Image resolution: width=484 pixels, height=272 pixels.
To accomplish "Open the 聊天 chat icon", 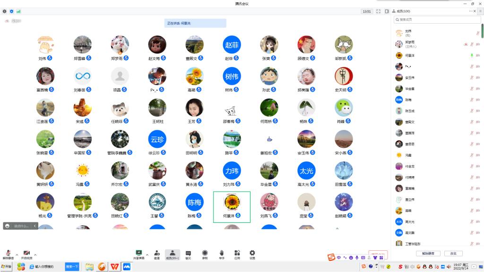I will point(188,253).
